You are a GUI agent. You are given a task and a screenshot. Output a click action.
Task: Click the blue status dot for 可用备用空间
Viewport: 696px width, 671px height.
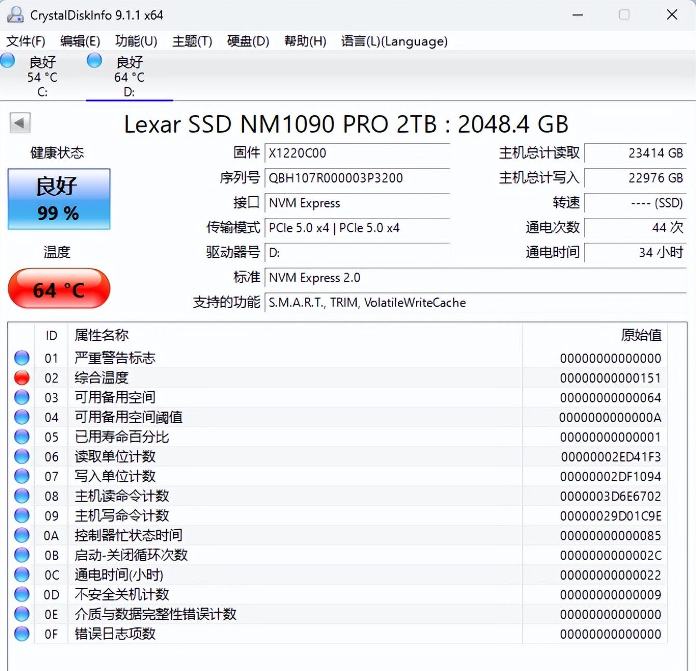pyautogui.click(x=22, y=397)
